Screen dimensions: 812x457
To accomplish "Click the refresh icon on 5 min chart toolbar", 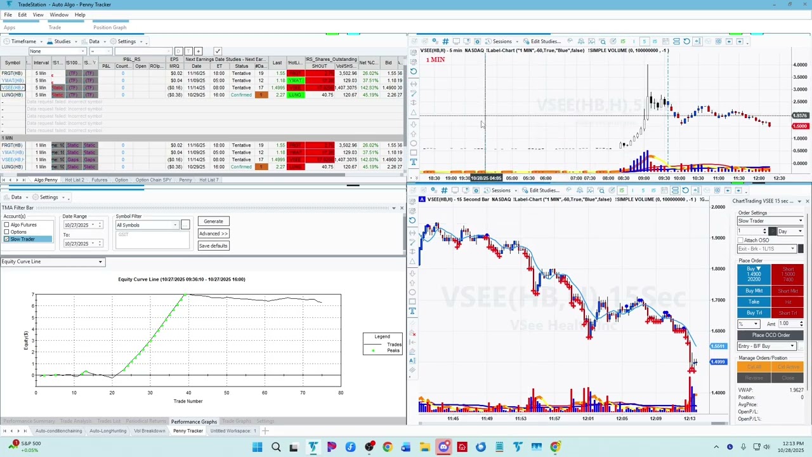I will click(686, 41).
